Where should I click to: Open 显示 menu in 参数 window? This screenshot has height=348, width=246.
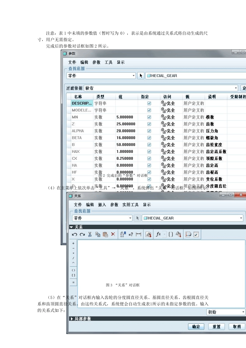click(x=121, y=62)
